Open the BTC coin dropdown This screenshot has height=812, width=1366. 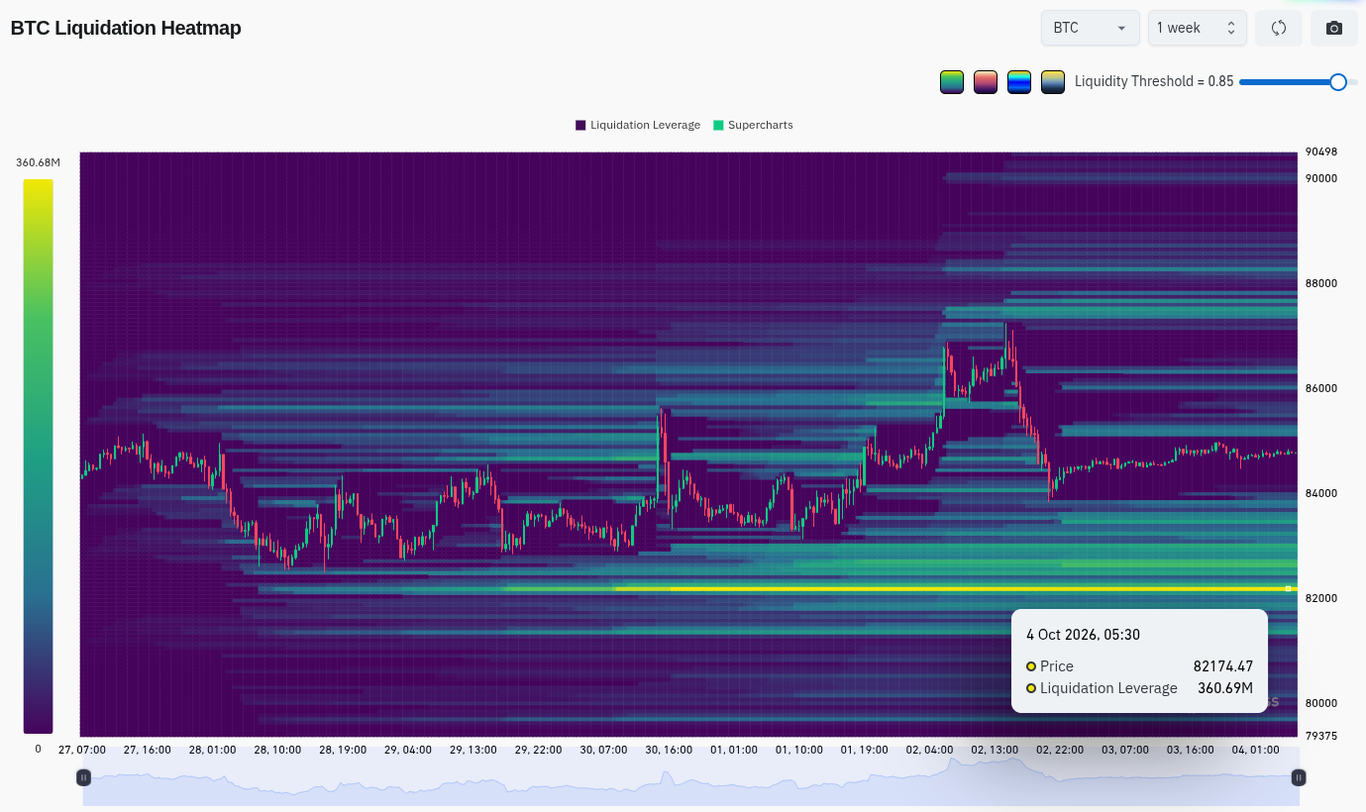tap(1091, 28)
